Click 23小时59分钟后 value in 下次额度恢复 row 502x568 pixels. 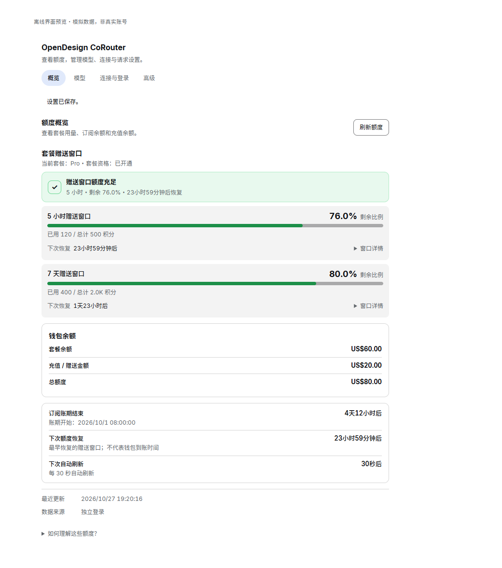[x=358, y=438]
